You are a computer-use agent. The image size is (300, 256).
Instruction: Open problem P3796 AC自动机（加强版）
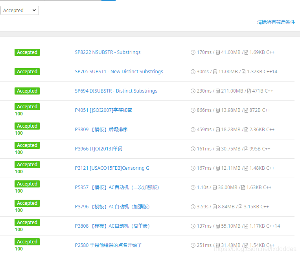click(x=112, y=207)
